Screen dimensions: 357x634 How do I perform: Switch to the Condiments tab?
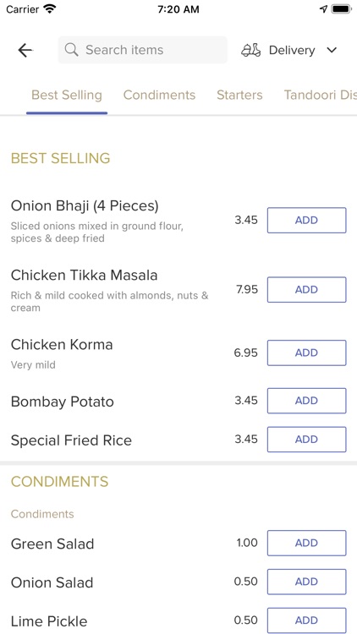click(160, 95)
